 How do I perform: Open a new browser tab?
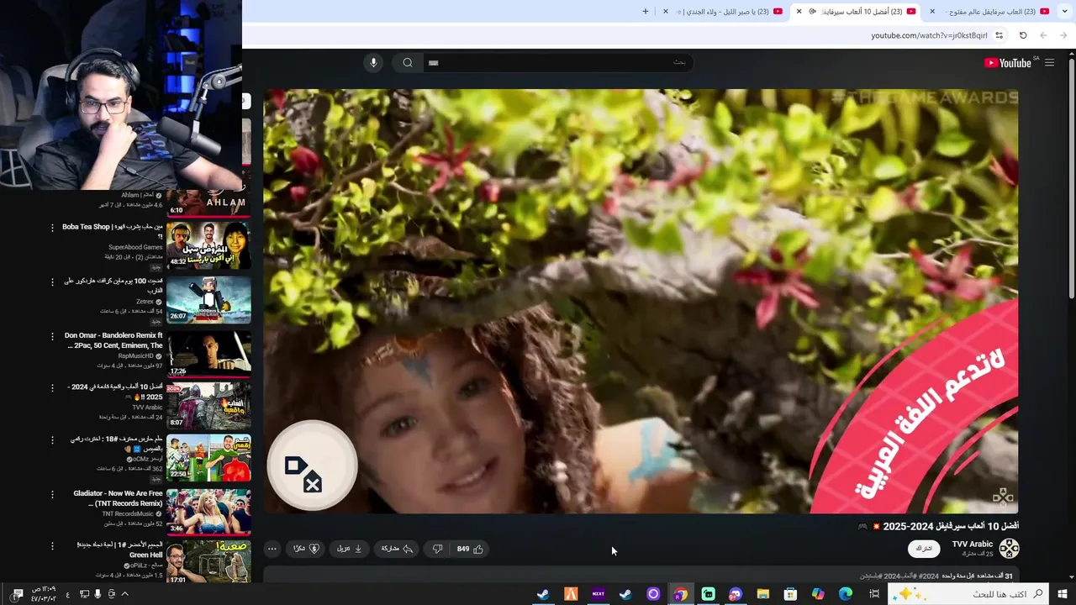[646, 11]
